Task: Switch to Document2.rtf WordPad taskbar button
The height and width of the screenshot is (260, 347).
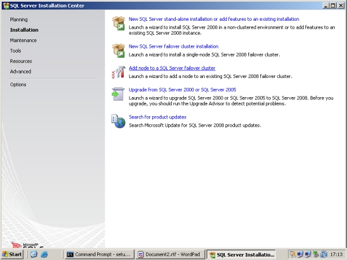Action: (170, 254)
